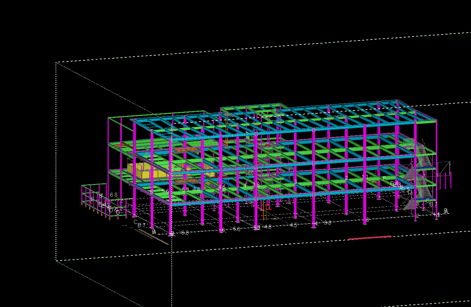Click the front ground-level grid label 6.8
Screen dimensions: 471x307
[x=185, y=233]
